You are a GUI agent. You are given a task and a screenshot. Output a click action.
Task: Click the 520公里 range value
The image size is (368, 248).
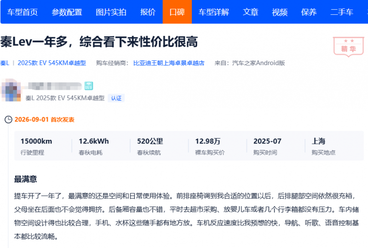[x=150, y=141]
